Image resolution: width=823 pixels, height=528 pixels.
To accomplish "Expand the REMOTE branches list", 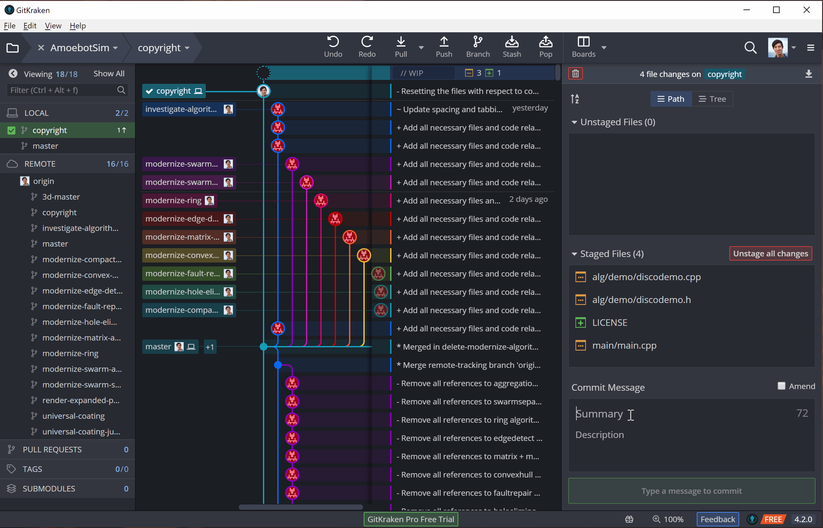I will (x=39, y=164).
